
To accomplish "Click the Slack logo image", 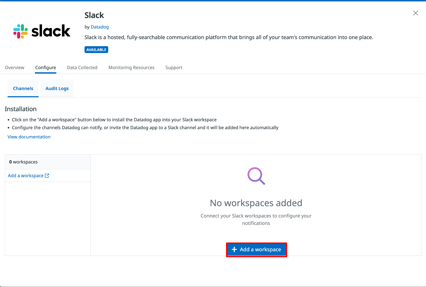I will 42,31.
